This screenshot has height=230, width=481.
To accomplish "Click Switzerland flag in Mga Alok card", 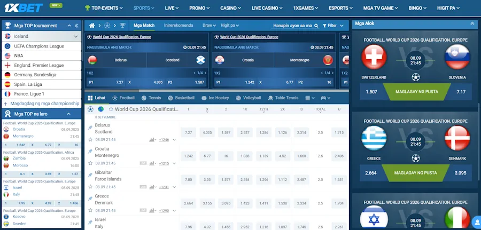I will point(374,57).
